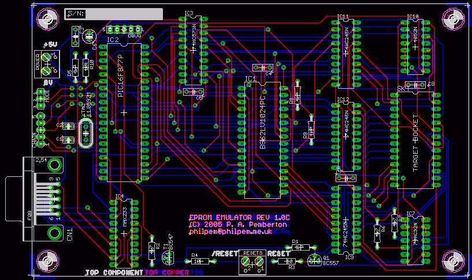
Task: Click the S/N serial number field
Action: (113, 14)
